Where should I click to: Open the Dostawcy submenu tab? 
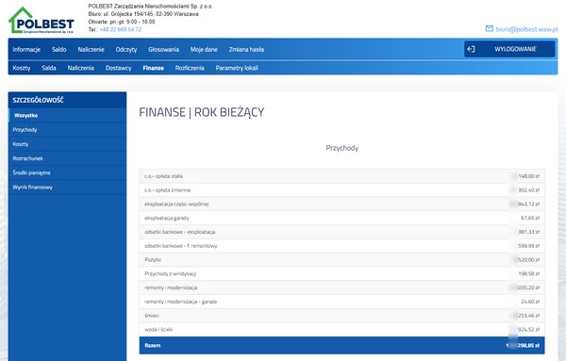click(119, 68)
